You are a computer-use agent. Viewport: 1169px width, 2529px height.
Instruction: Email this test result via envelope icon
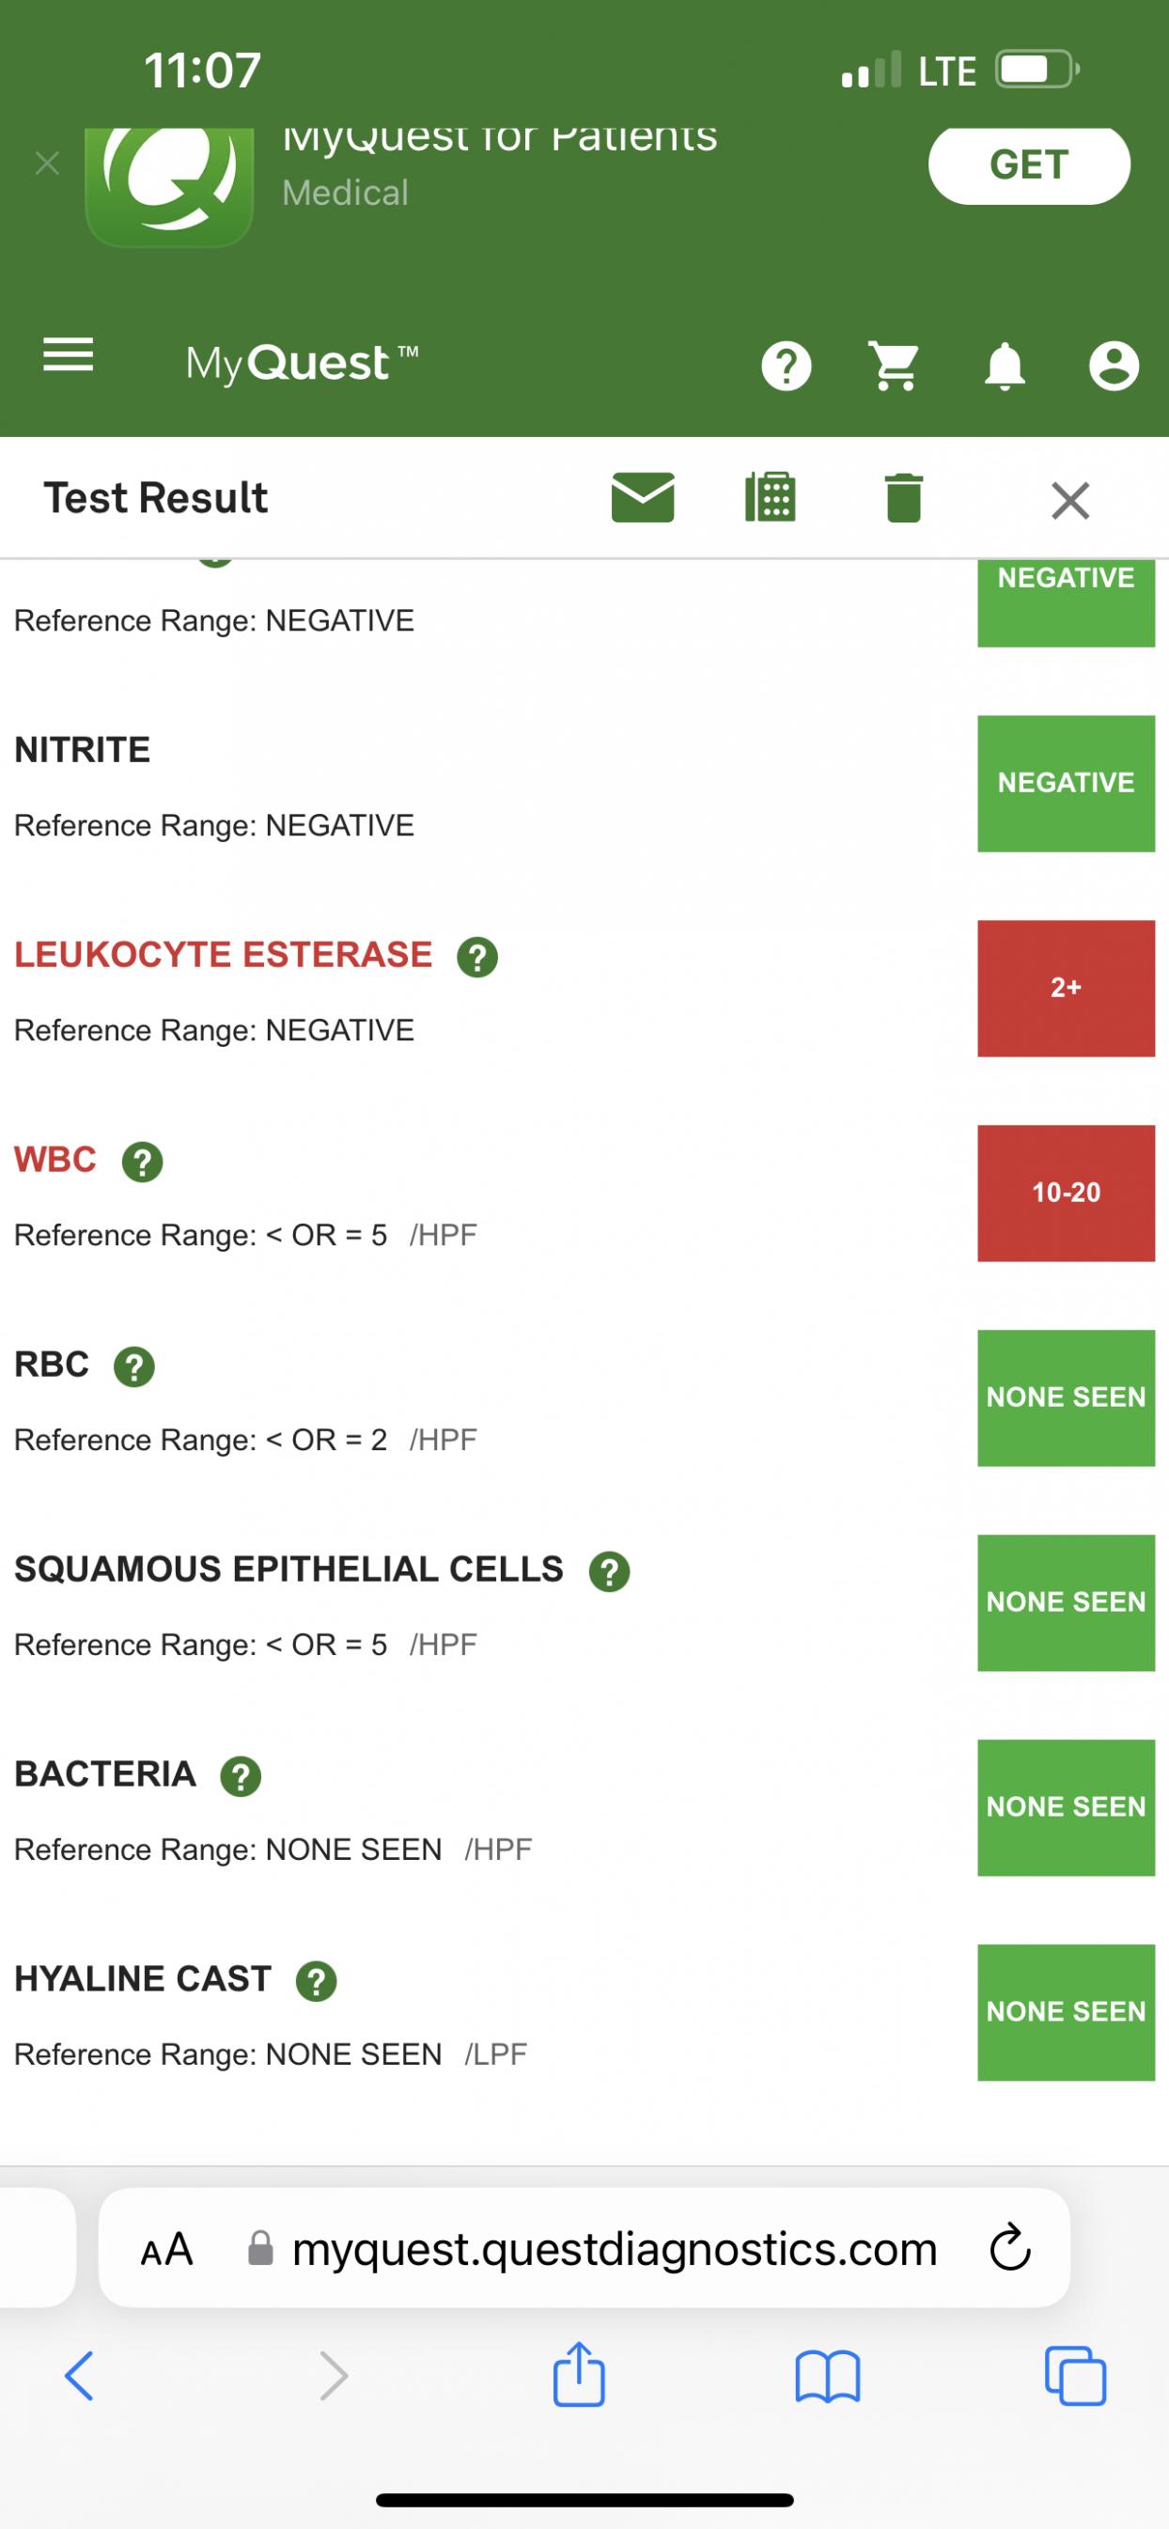coord(643,497)
